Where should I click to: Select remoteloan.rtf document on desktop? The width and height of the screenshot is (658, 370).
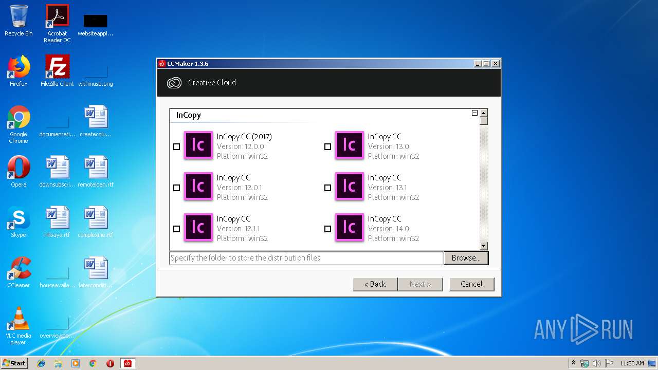96,172
